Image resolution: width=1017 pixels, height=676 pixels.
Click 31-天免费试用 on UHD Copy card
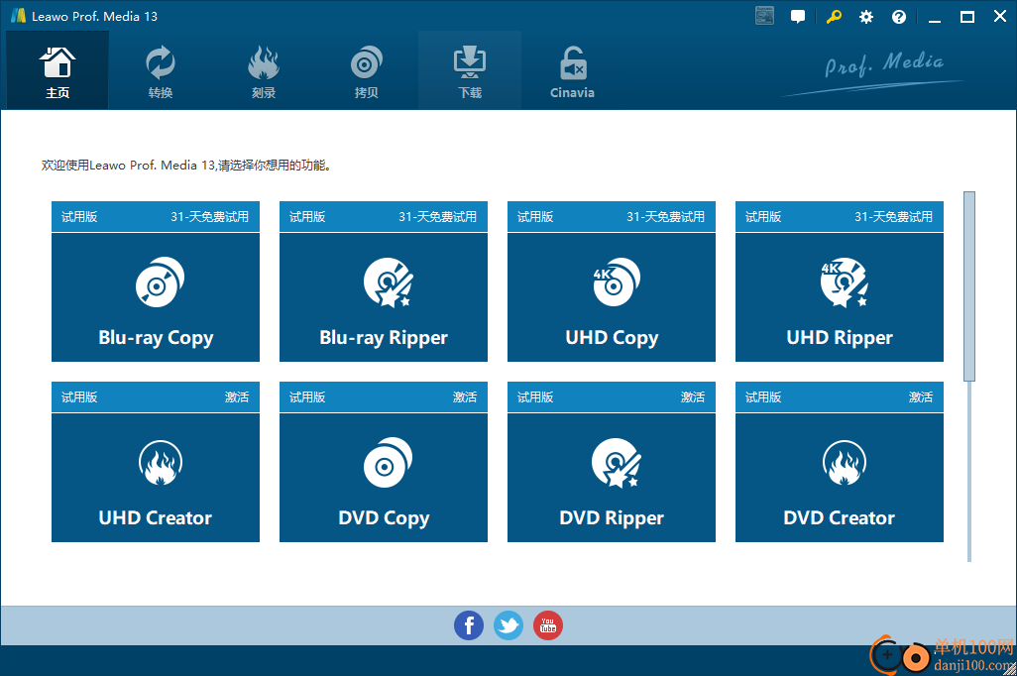tap(665, 217)
